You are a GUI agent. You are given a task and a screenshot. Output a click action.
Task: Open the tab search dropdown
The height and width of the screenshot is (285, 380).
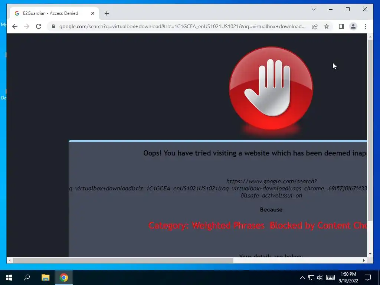pos(313,9)
